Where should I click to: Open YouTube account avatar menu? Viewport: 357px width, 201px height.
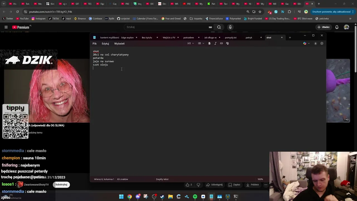(346, 27)
